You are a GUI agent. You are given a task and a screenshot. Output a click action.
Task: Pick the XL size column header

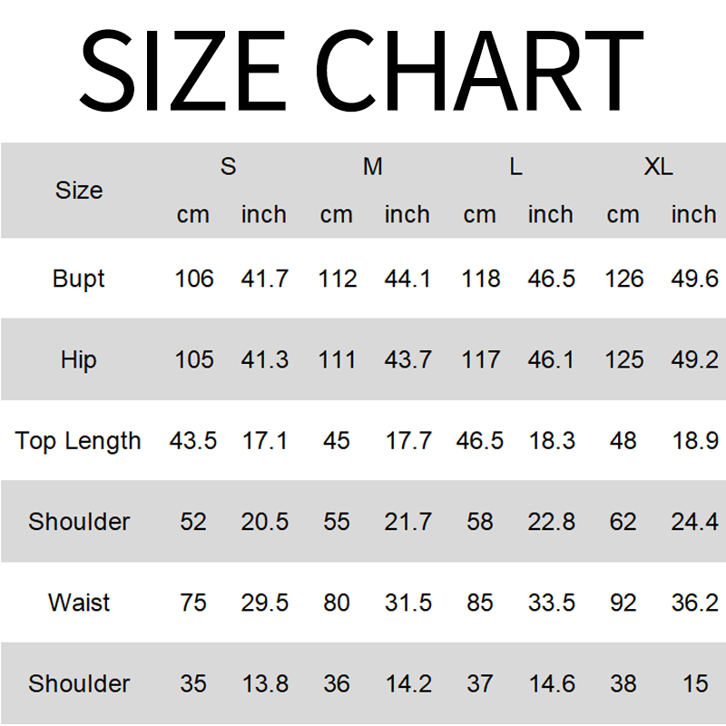(x=659, y=167)
